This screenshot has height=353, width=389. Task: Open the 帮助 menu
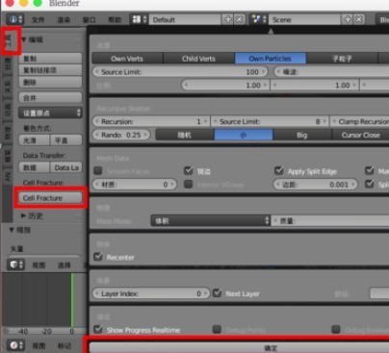[115, 20]
